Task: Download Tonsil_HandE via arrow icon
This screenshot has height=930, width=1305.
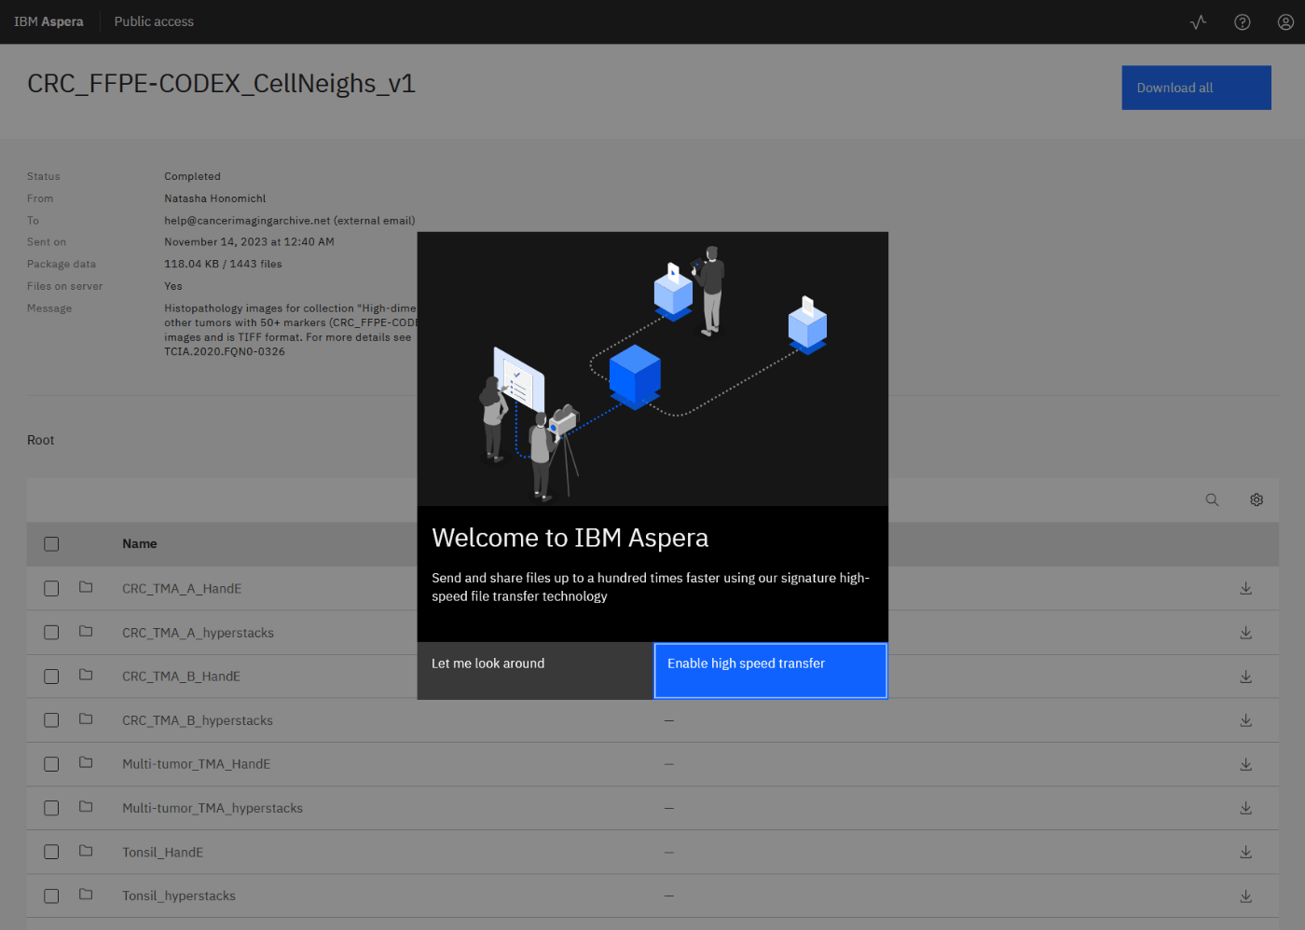Action: pyautogui.click(x=1245, y=852)
